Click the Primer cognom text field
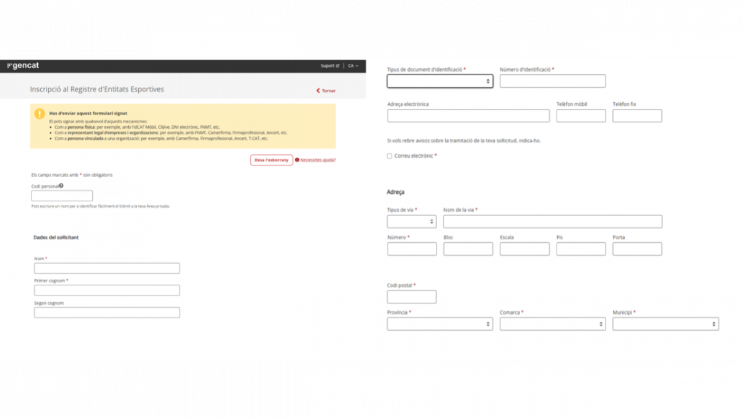 coord(106,290)
